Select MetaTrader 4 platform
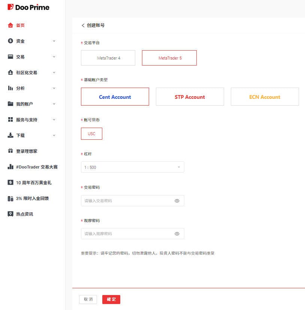305x310 pixels. coord(108,58)
